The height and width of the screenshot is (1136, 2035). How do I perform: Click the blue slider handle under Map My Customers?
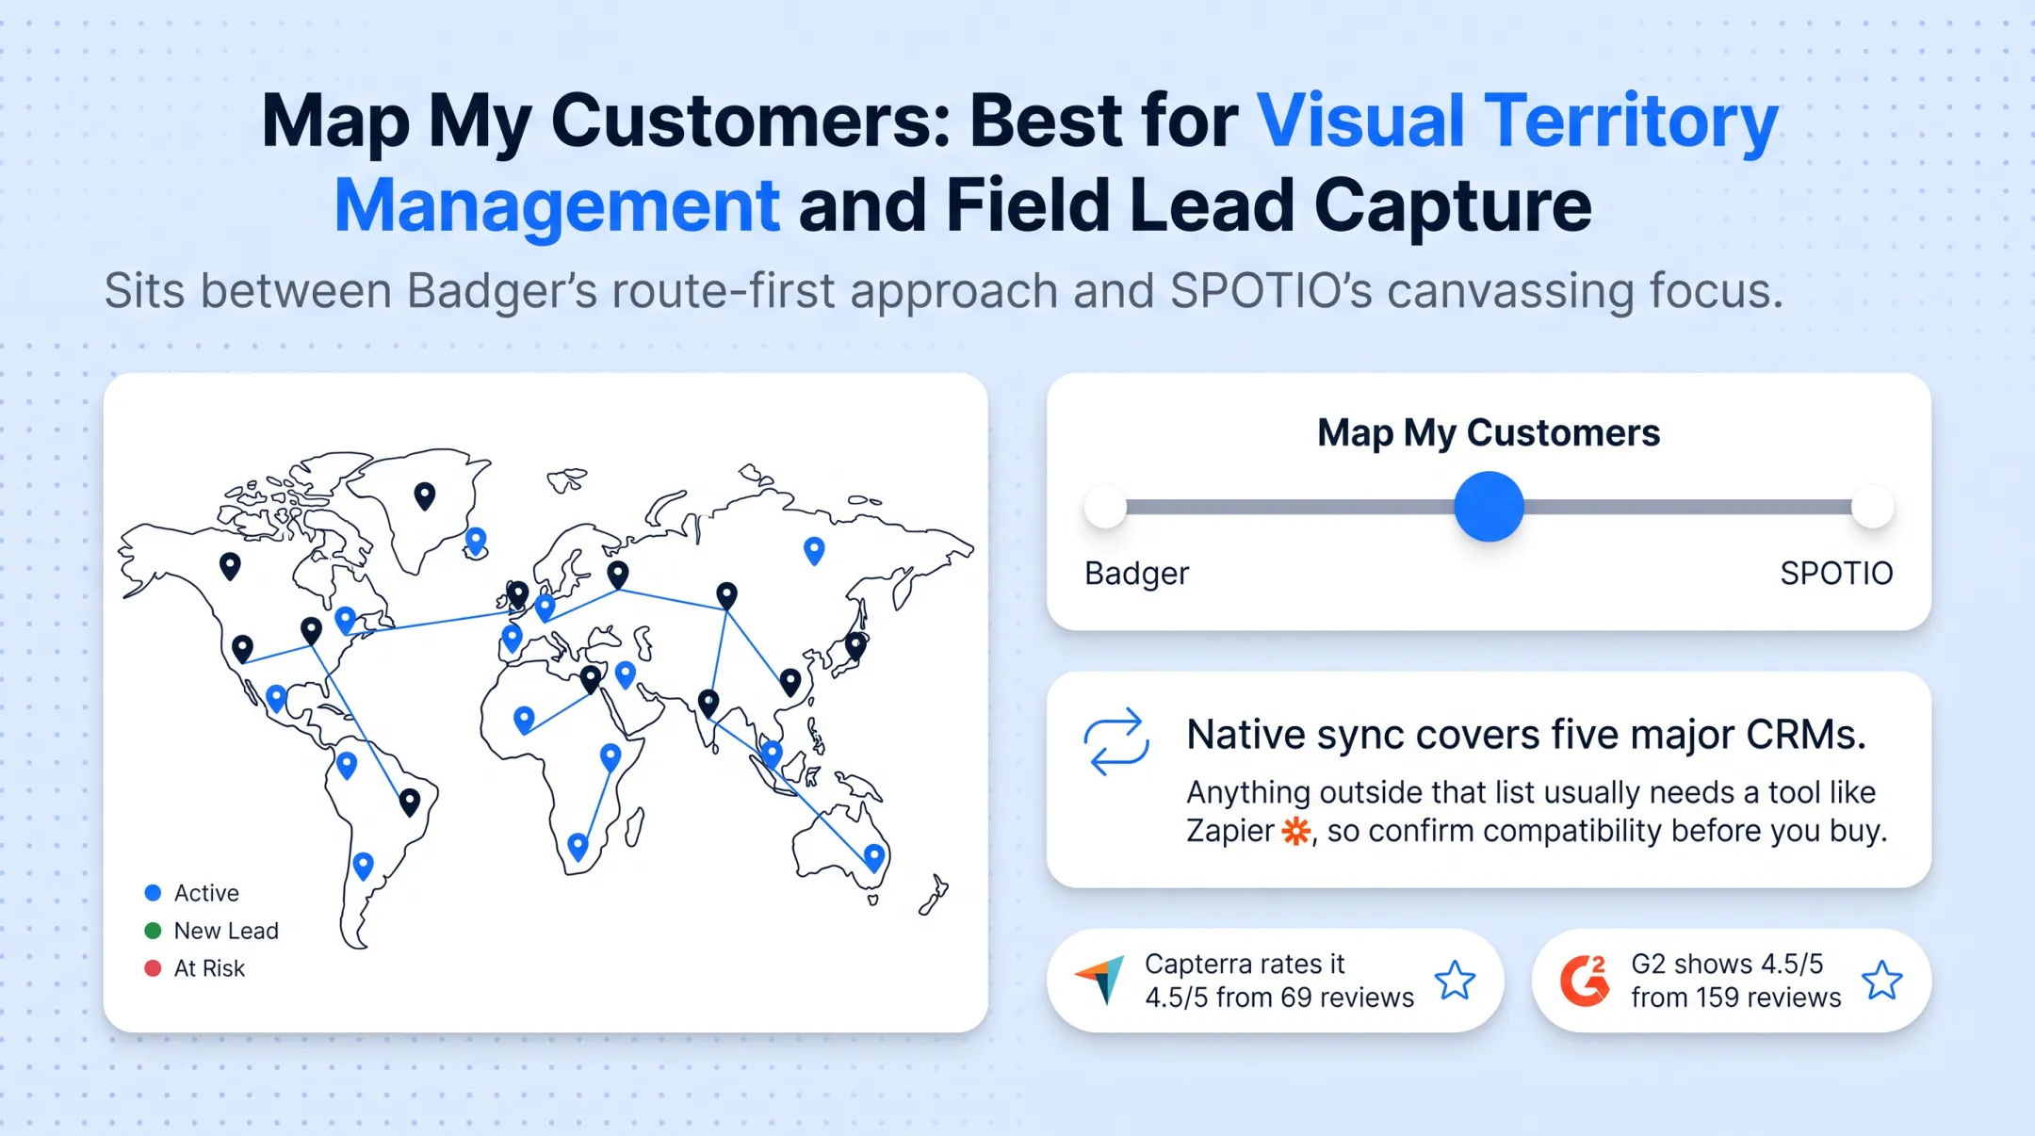tap(1489, 507)
